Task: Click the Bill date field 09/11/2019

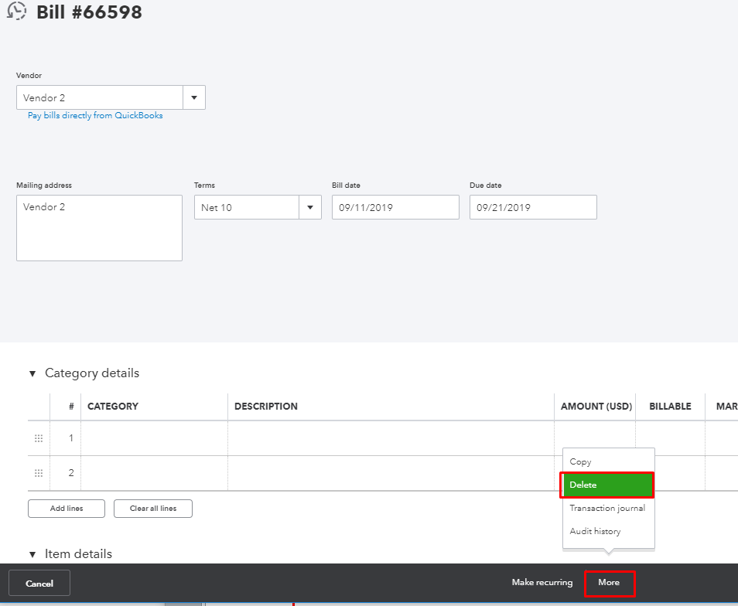Action: [x=395, y=207]
